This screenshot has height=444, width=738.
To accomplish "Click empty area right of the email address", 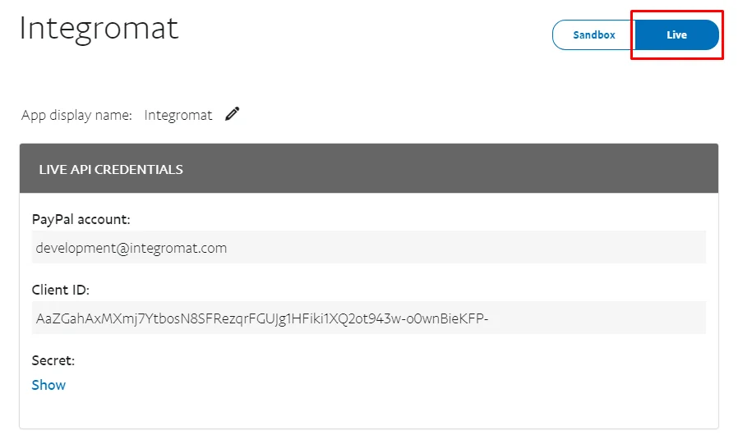I will click(x=466, y=247).
